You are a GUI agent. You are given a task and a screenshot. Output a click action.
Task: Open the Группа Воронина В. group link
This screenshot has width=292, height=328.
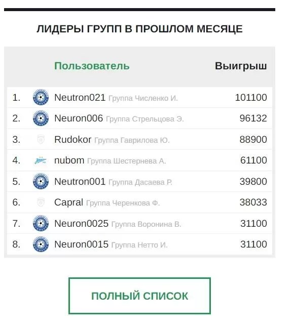[146, 224]
